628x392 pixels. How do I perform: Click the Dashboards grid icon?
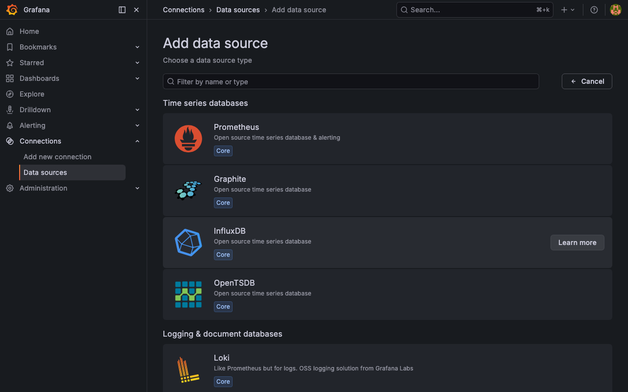(x=10, y=78)
